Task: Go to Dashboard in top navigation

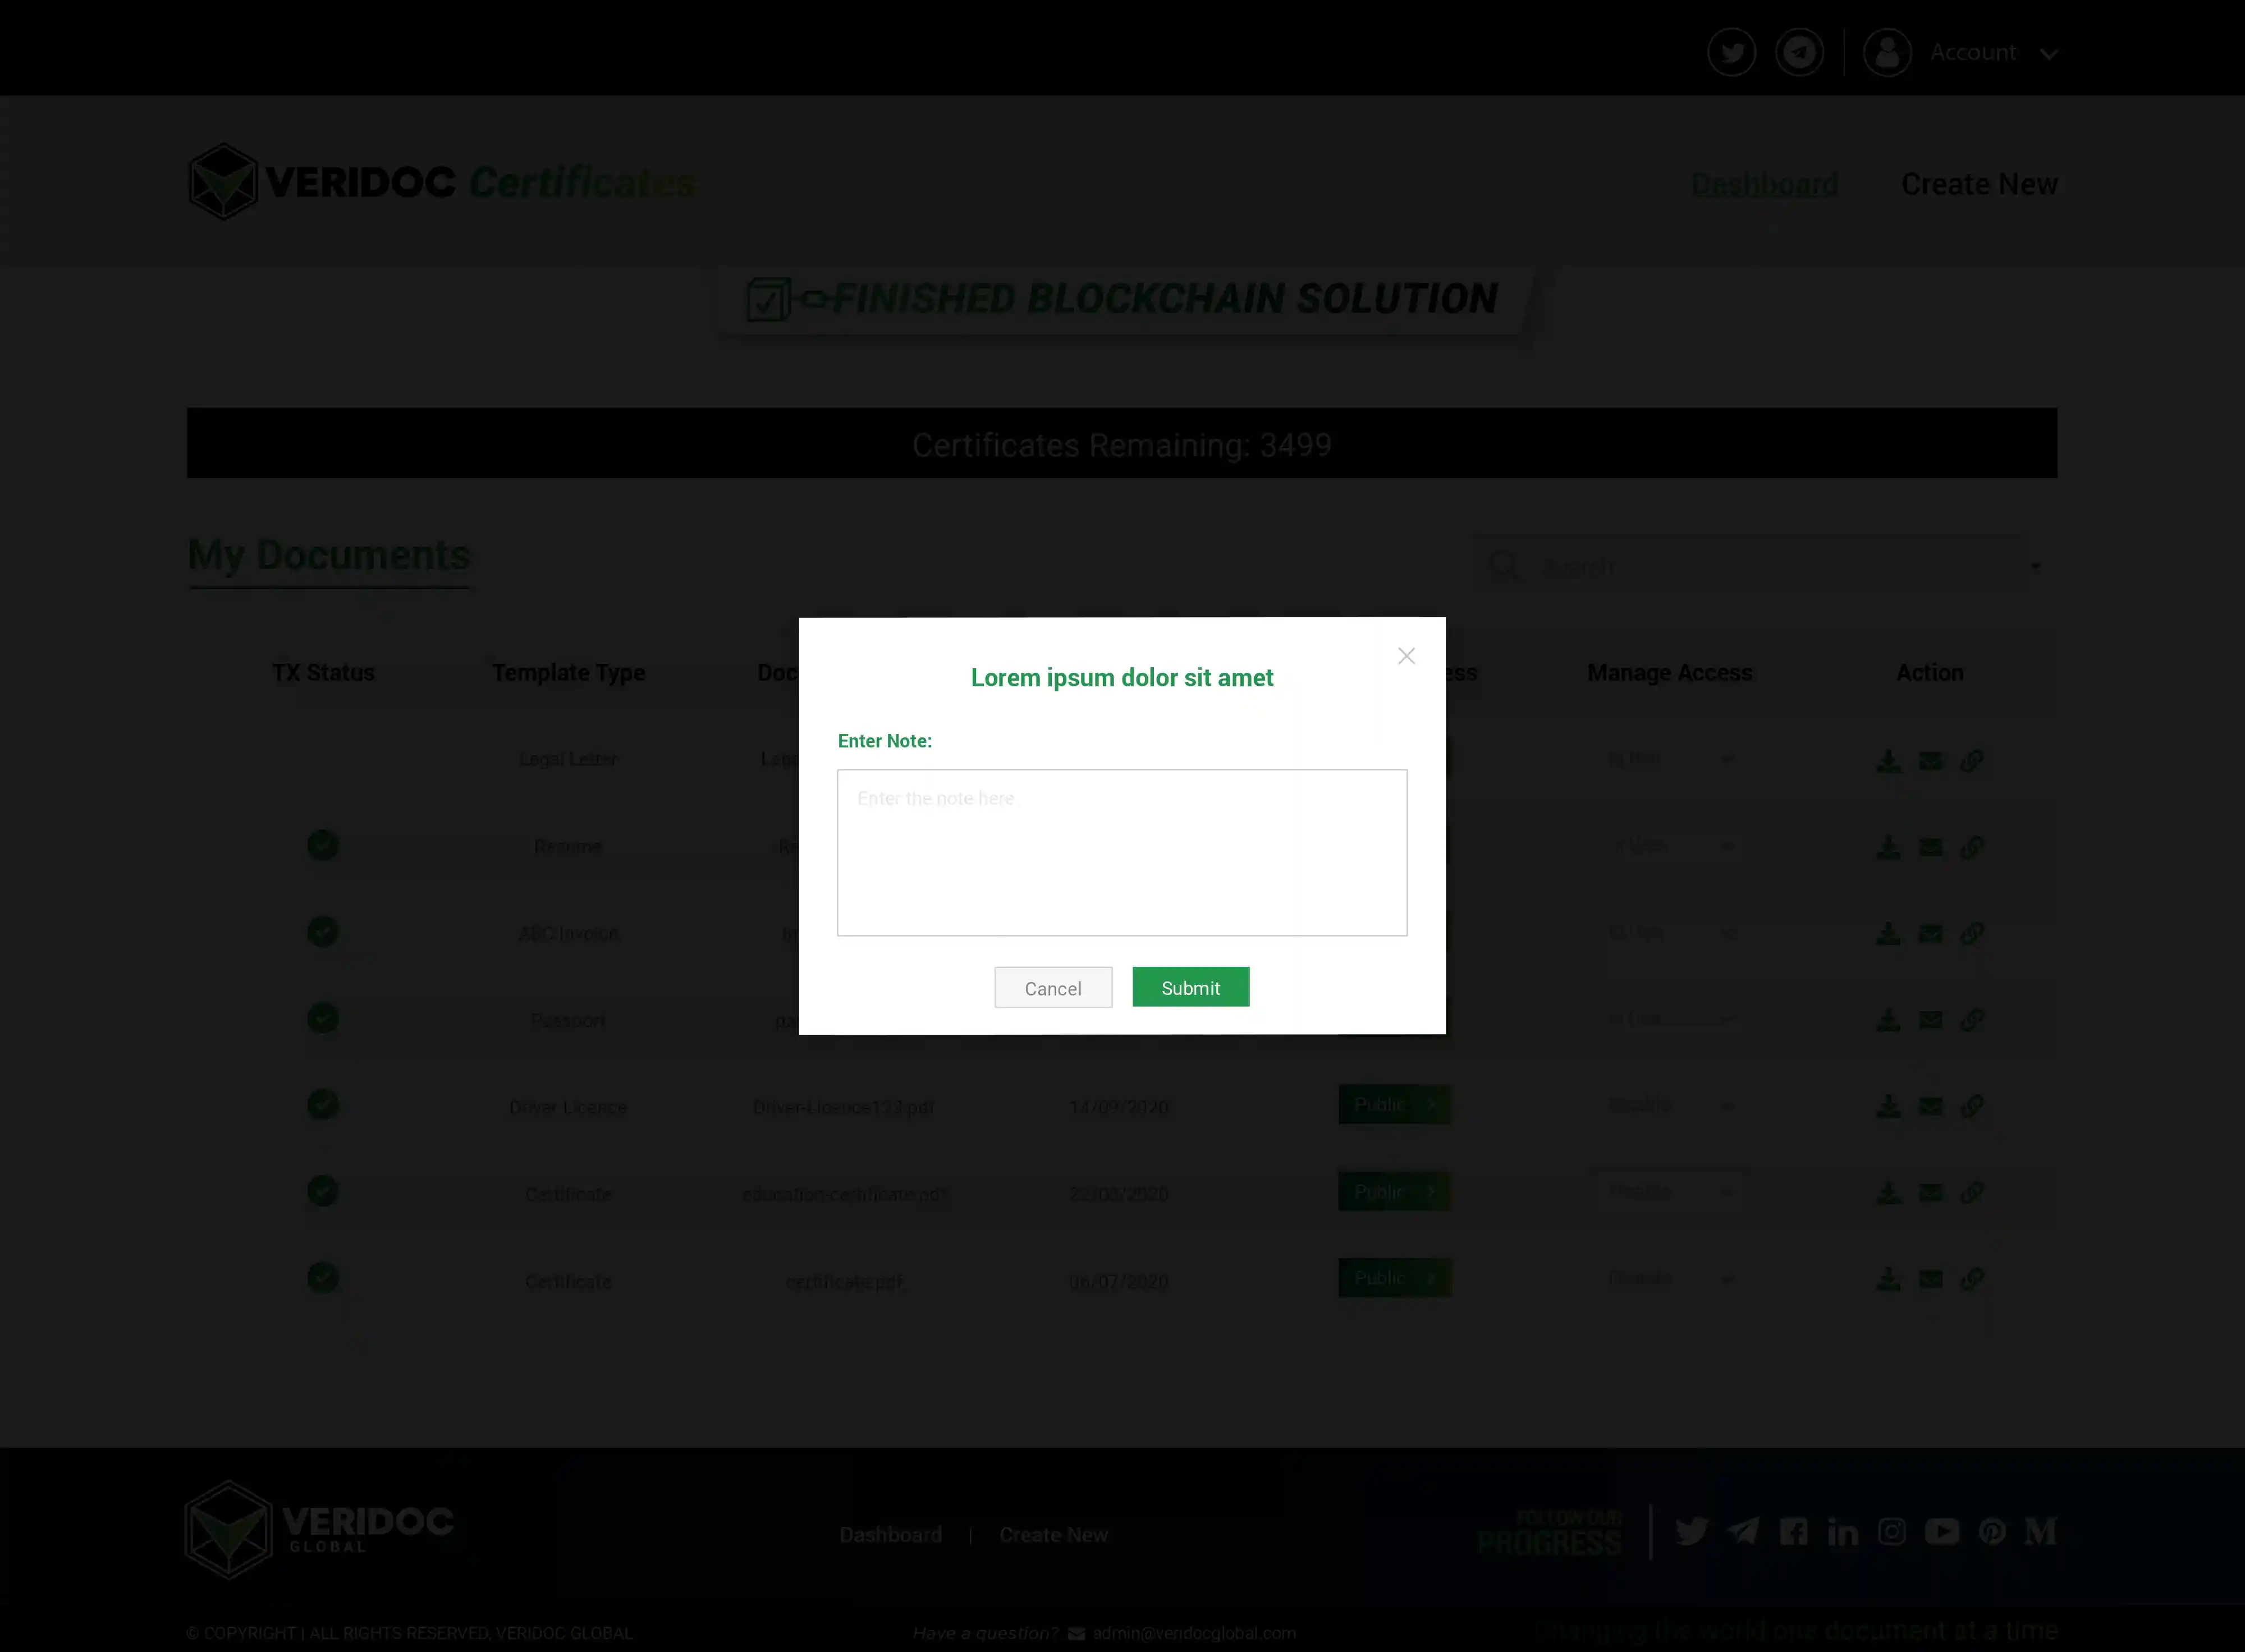Action: click(x=1763, y=184)
